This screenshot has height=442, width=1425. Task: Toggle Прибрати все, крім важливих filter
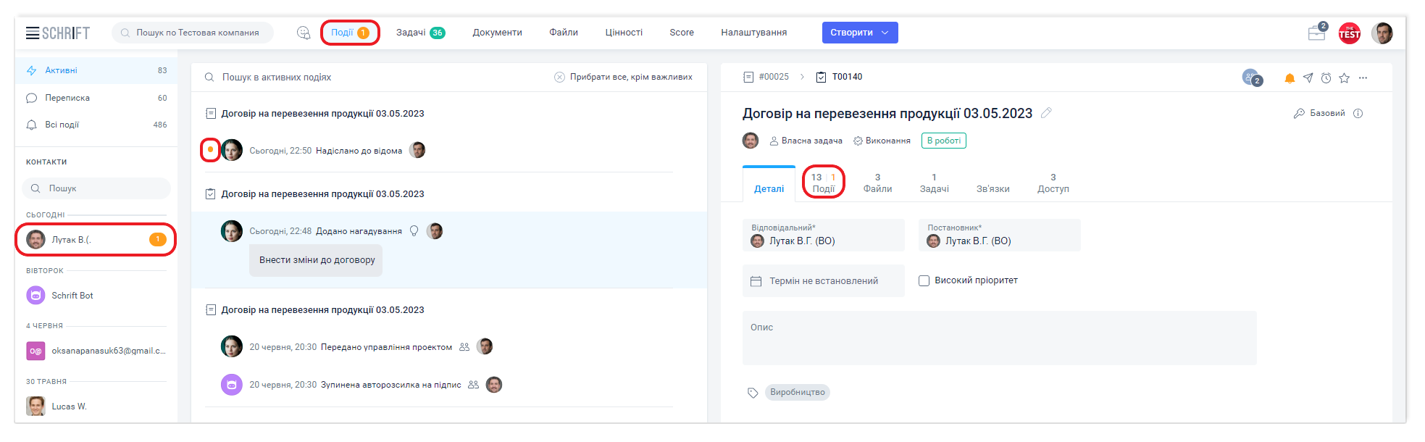pos(623,77)
